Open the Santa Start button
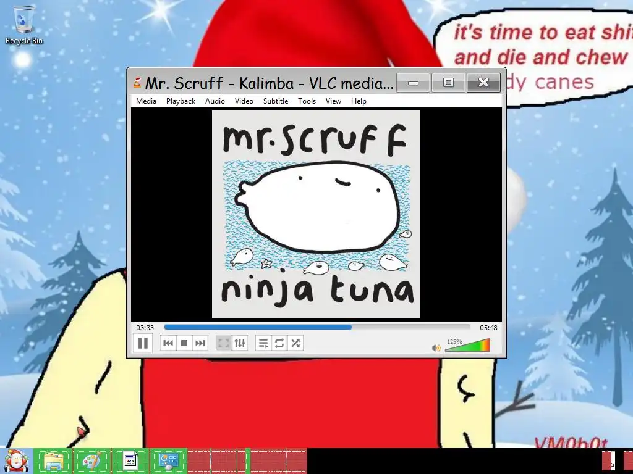The image size is (633, 474). pos(16,461)
